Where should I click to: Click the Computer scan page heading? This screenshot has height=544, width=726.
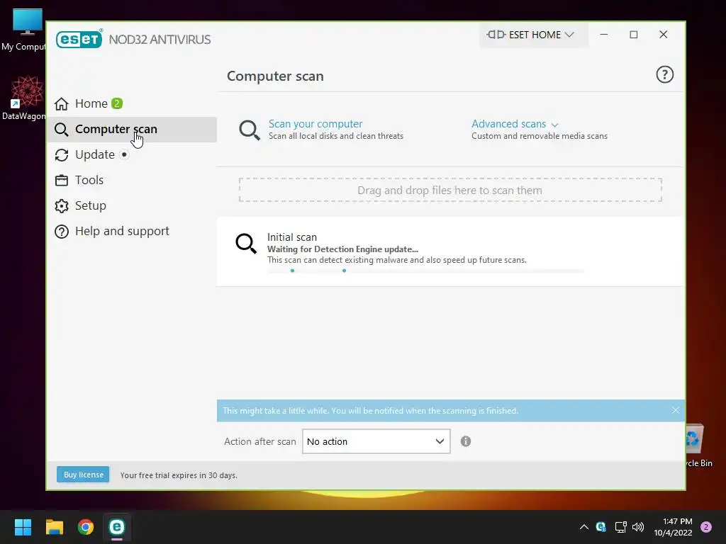(x=275, y=76)
